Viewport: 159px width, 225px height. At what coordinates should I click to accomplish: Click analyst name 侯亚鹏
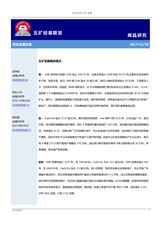(x=16, y=117)
